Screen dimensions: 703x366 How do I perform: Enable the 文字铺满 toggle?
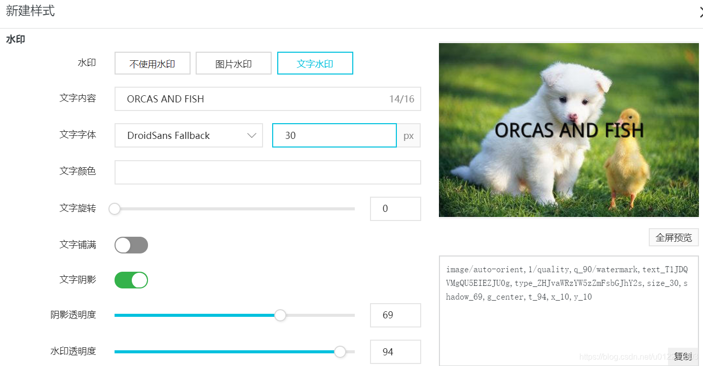[131, 245]
